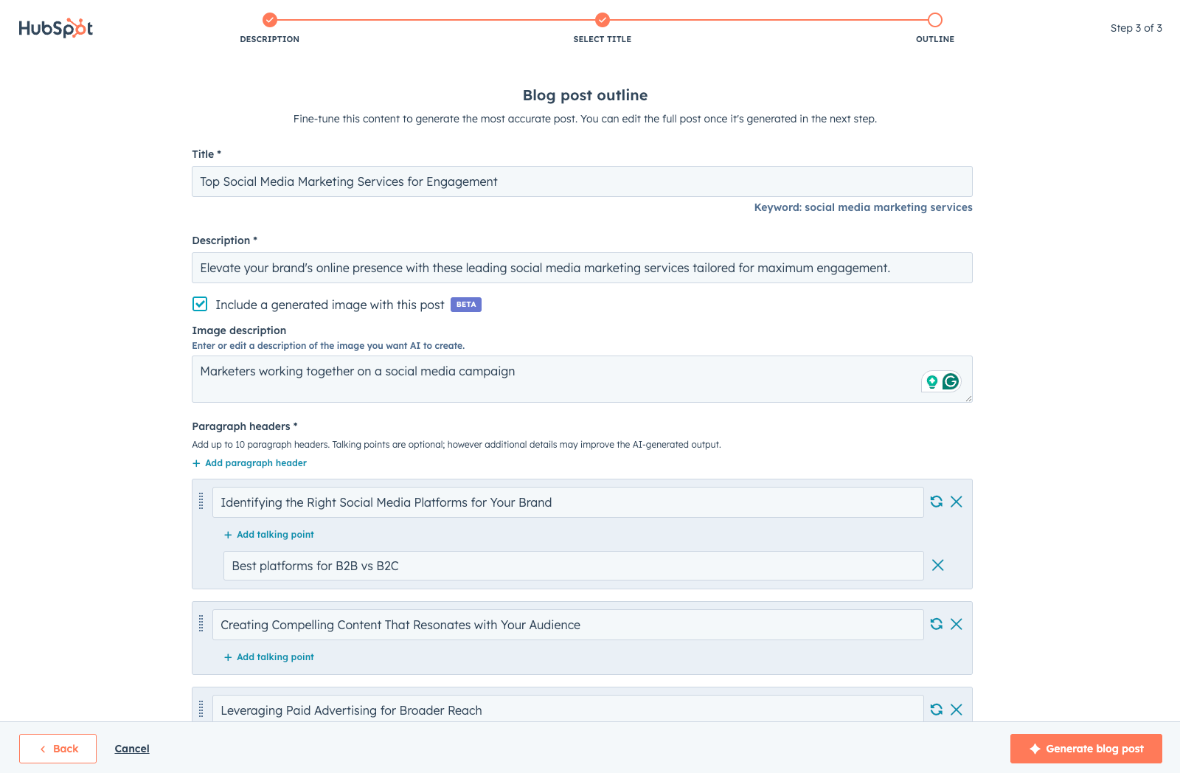
Task: Click the Outline step circle
Action: pos(935,20)
